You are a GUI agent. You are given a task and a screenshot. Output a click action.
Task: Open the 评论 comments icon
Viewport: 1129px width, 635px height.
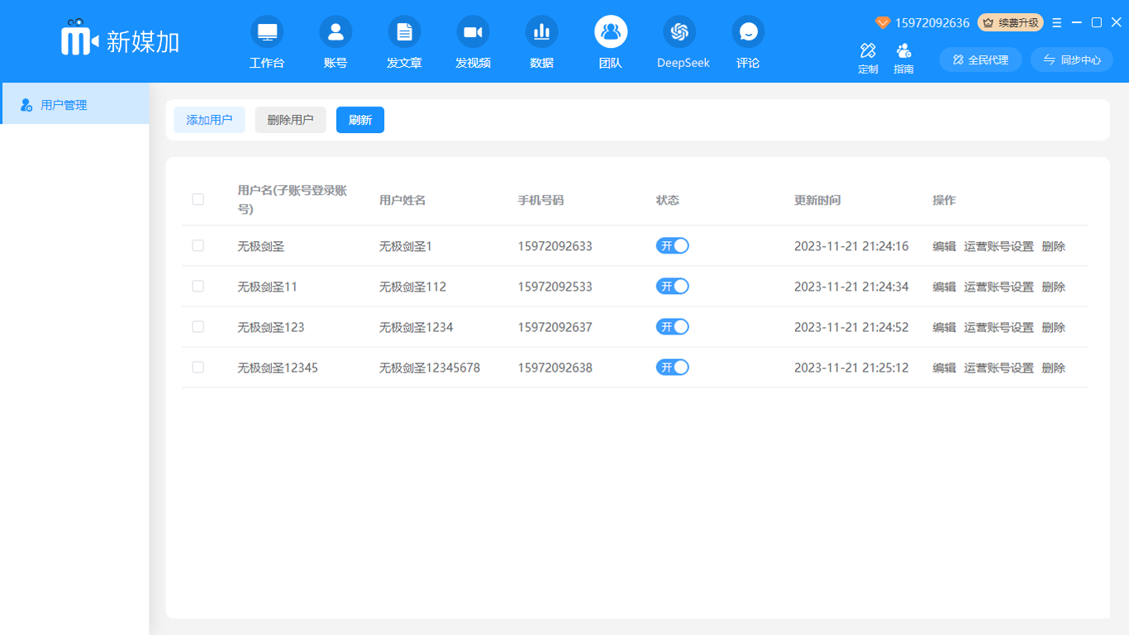pos(748,33)
